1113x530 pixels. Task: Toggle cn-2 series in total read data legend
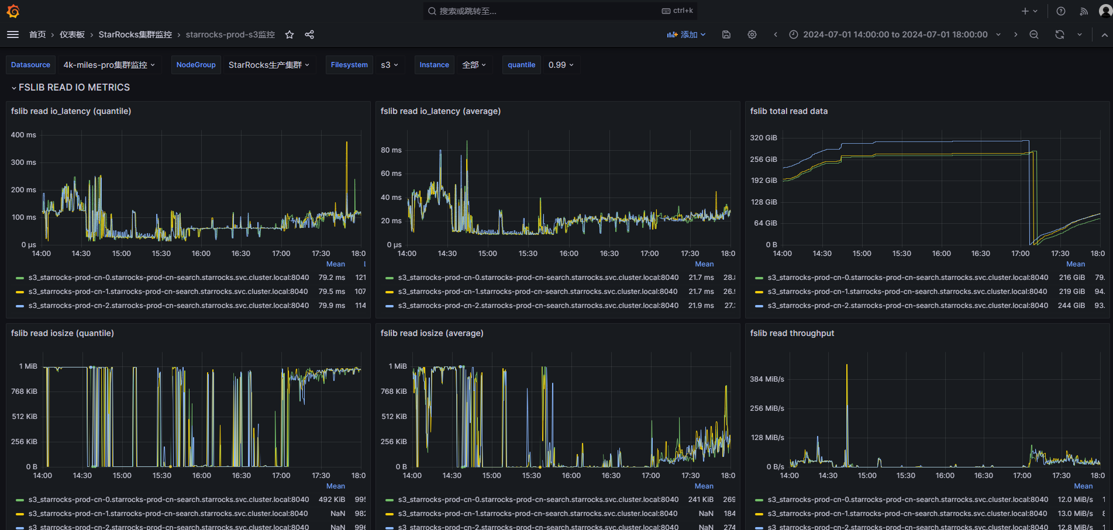[908, 306]
